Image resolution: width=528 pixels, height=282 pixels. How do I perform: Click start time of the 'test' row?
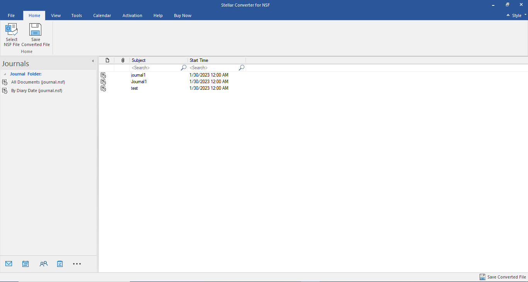click(x=209, y=88)
